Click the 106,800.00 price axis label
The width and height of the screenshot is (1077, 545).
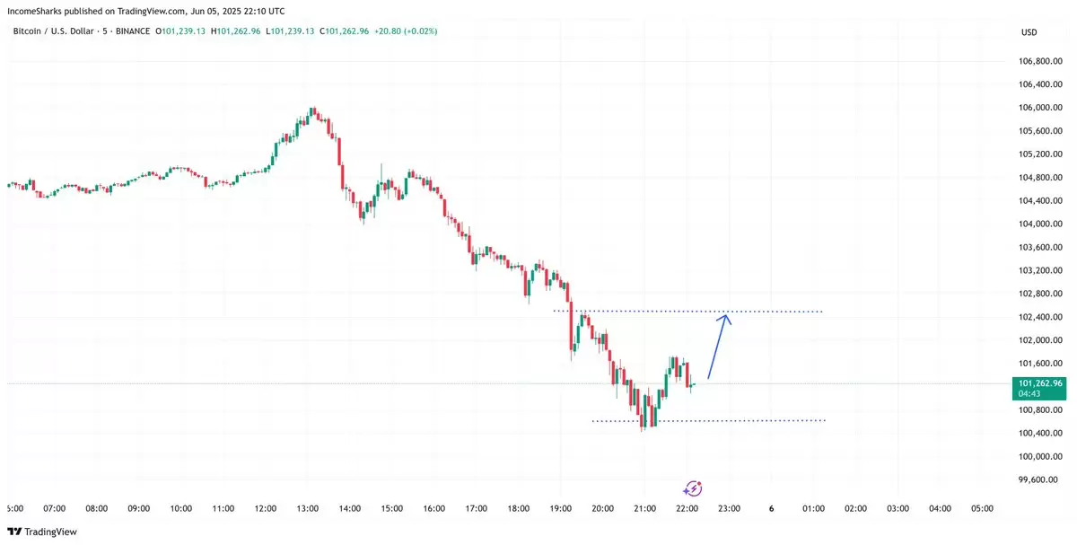click(x=1039, y=61)
